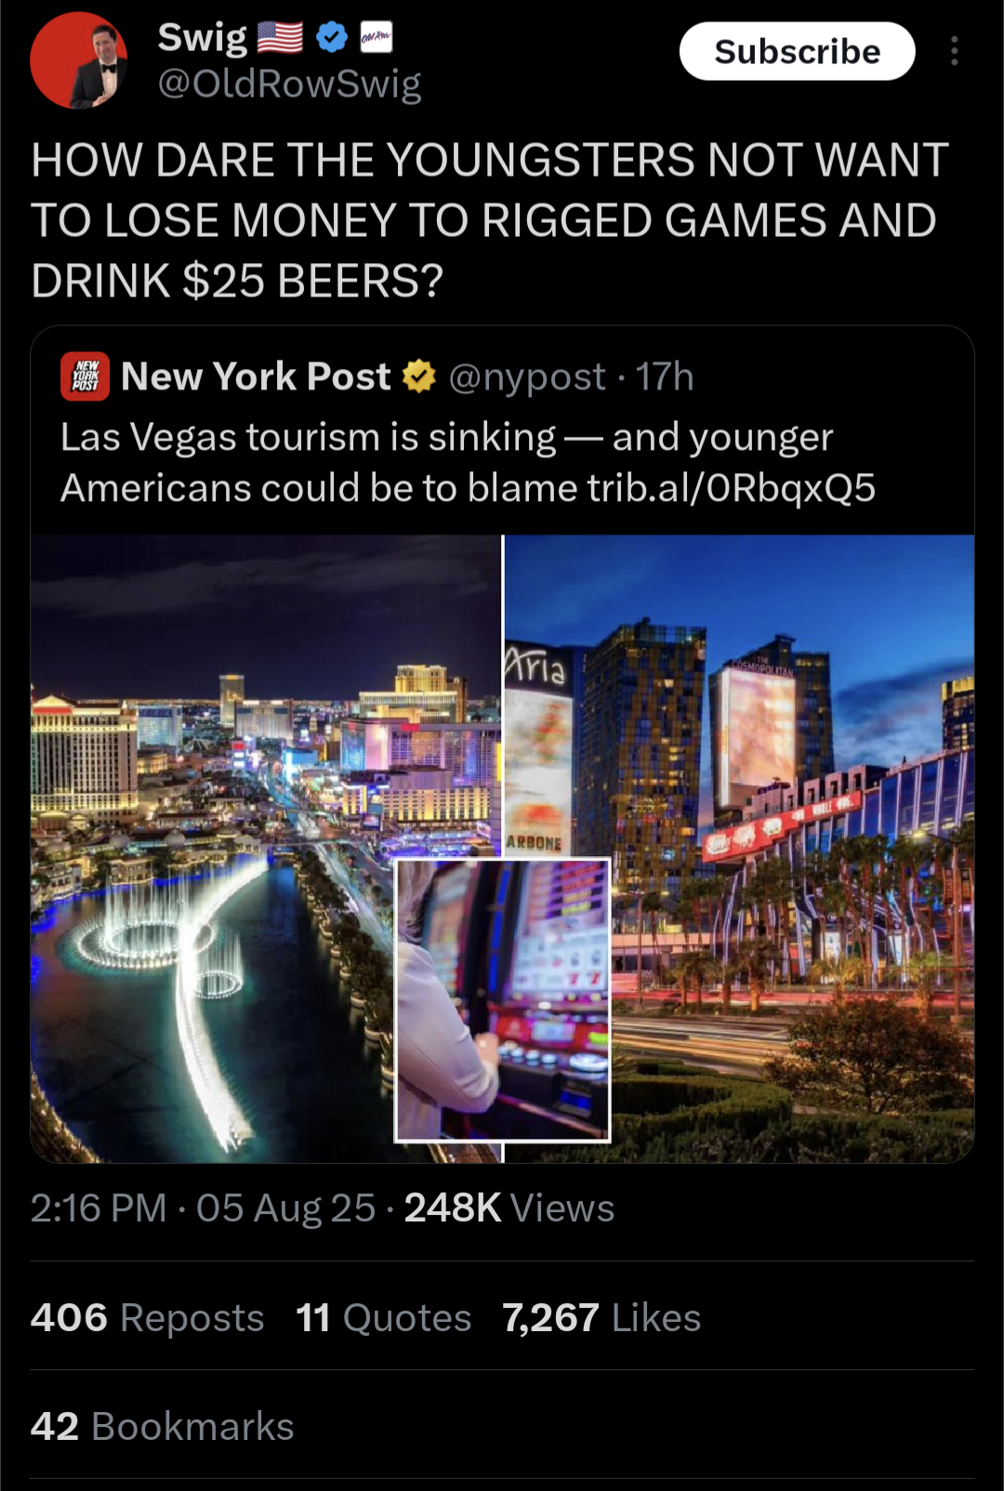Show the 406 Reposts list
Viewport: 1004px width, 1491px height.
pyautogui.click(x=147, y=1318)
